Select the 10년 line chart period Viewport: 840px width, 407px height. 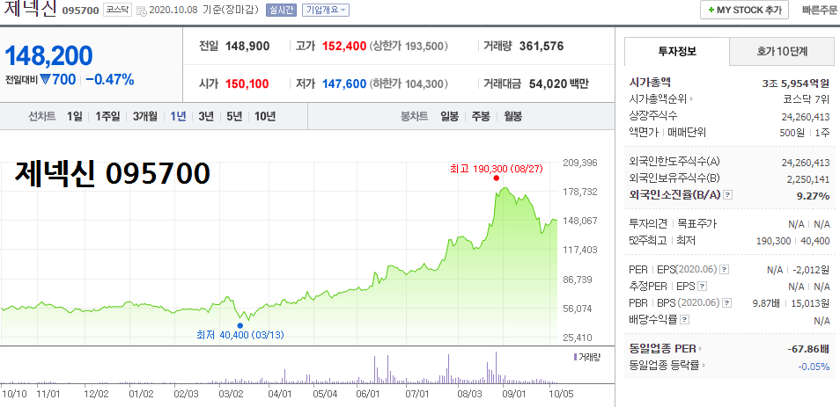(265, 116)
